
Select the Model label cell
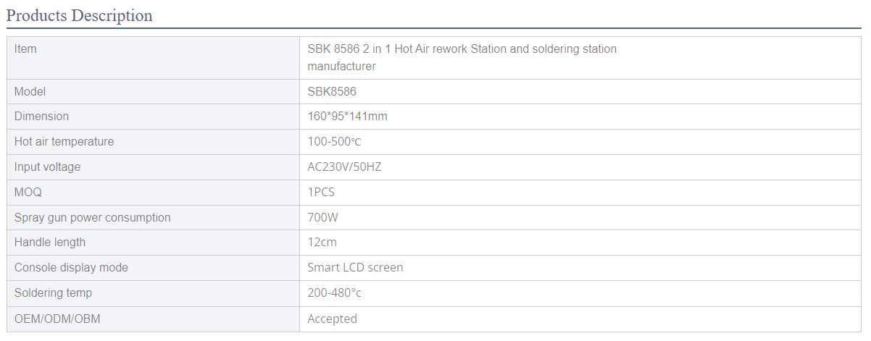pos(153,92)
